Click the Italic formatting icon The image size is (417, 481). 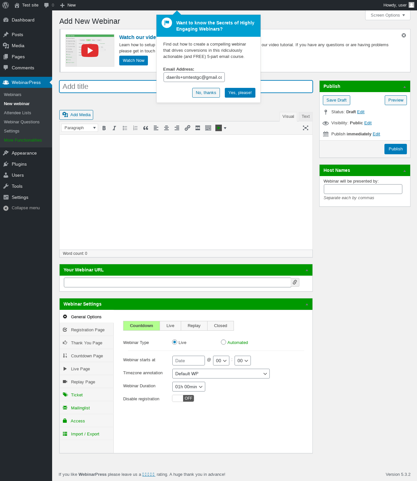pos(114,128)
